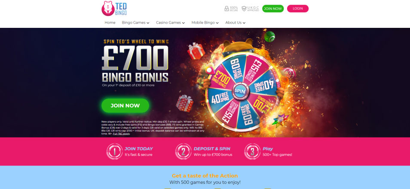410x189 pixels.
Task: Click the green bingo ball icon
Action: coord(269,36)
